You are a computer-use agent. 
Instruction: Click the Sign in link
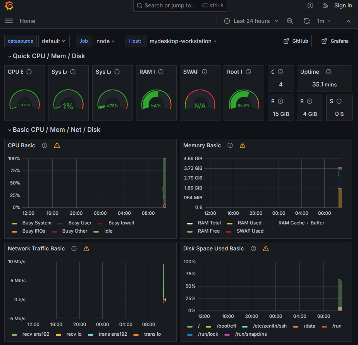tap(343, 5)
